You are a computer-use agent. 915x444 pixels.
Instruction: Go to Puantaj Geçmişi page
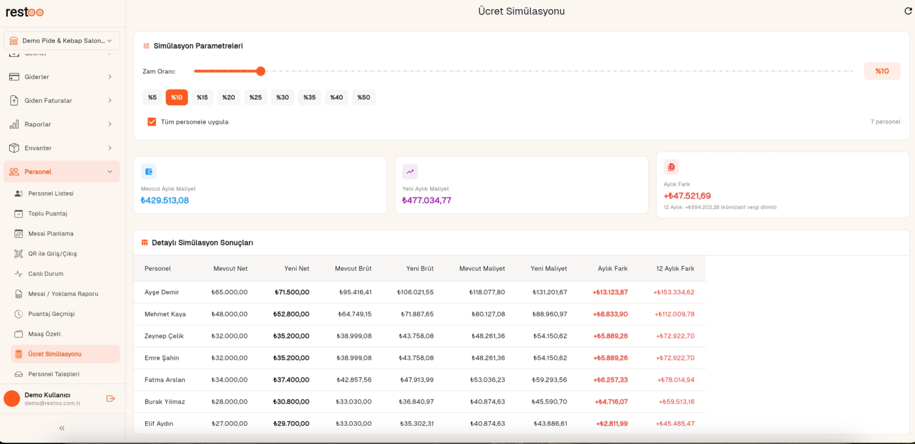tap(65, 314)
